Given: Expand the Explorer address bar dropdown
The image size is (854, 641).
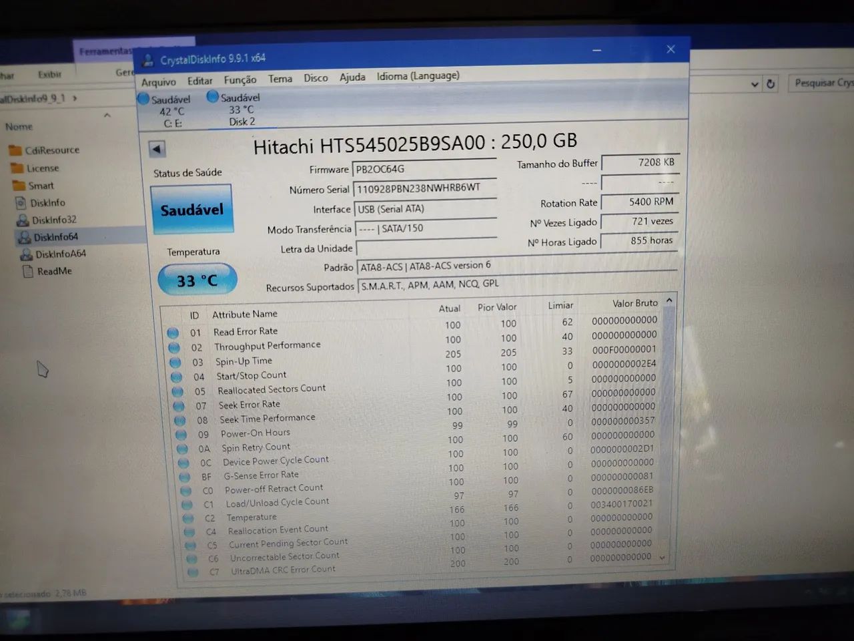Looking at the screenshot, I should (755, 84).
